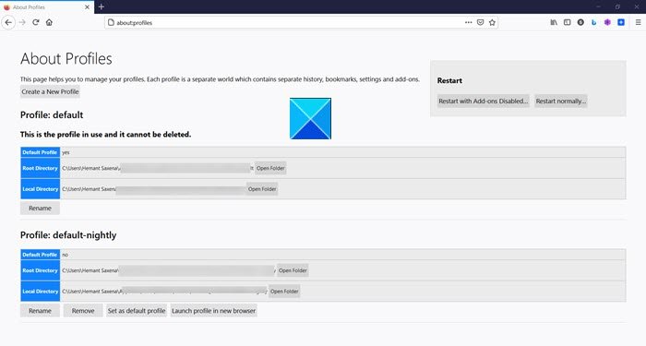Click the 'About Profiles' page title
The height and width of the screenshot is (346, 646).
click(x=66, y=59)
